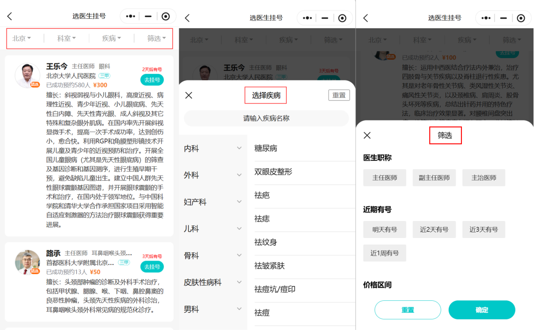
Task: Expand the 儿科 category chevron
Action: pyautogui.click(x=239, y=229)
